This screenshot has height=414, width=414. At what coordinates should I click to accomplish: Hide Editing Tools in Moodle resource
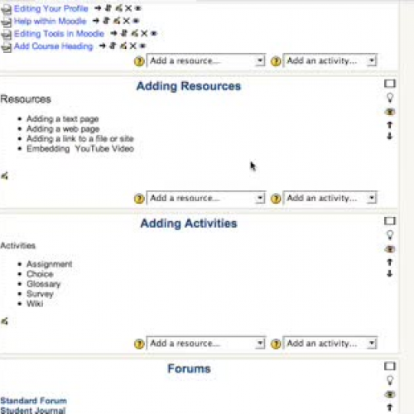(x=154, y=34)
